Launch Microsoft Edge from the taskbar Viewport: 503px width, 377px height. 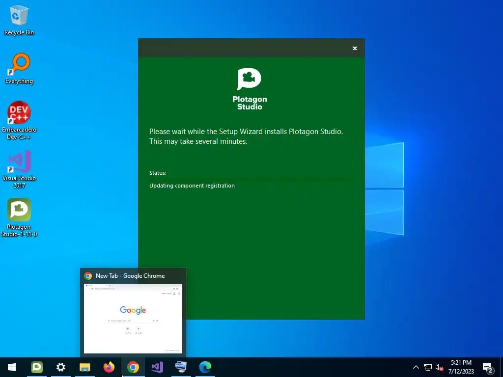click(x=205, y=367)
